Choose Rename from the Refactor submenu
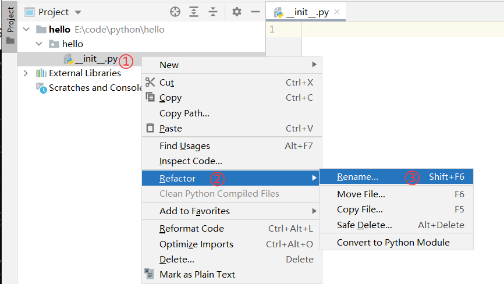The height and width of the screenshot is (284, 504). coord(357,177)
